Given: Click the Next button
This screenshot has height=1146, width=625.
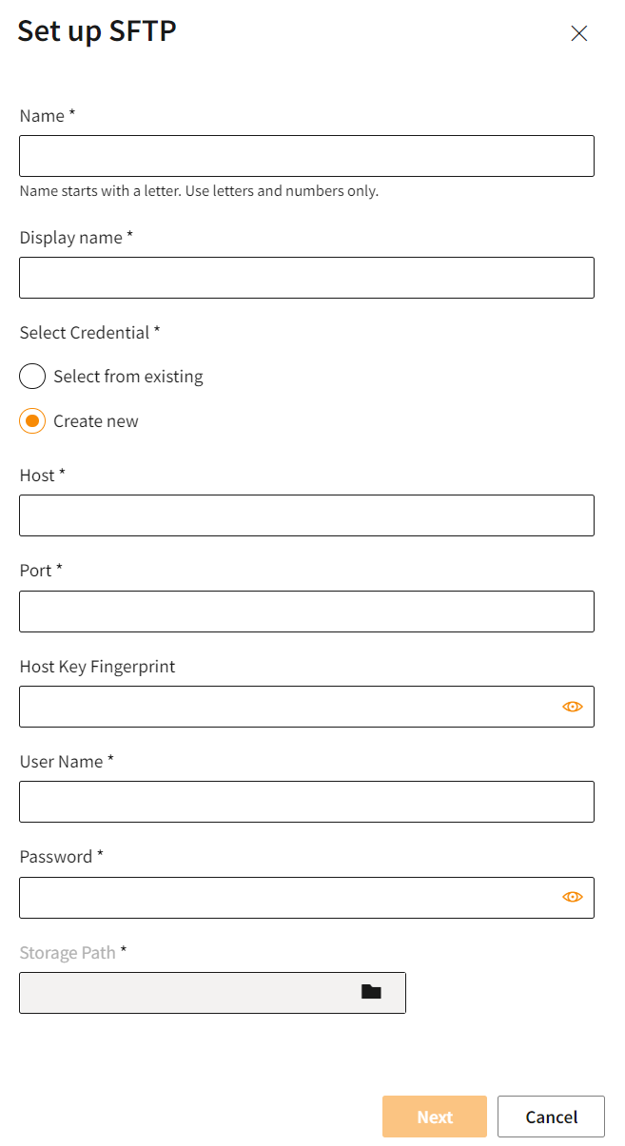Looking at the screenshot, I should [435, 1117].
